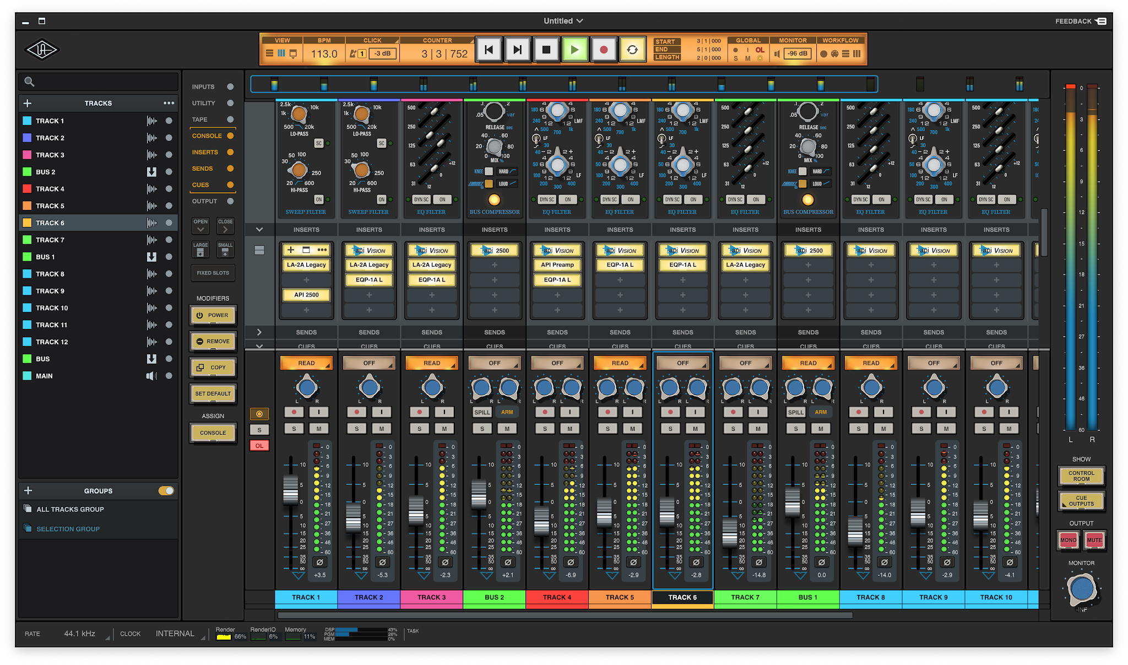Collapse the INSERTS row chevron
This screenshot has height=665, width=1128.
coord(259,229)
